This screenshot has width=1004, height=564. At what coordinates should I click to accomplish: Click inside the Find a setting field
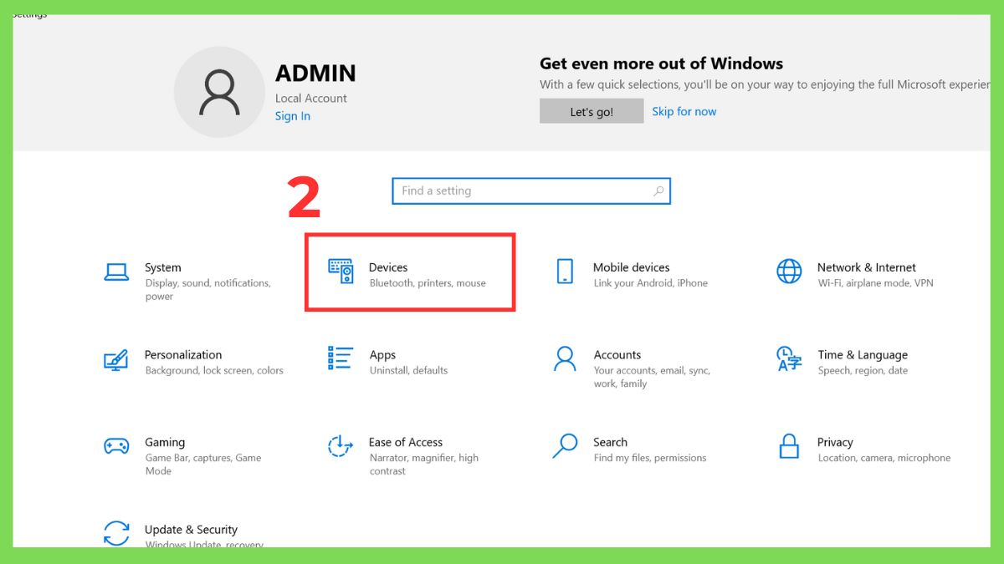point(502,191)
